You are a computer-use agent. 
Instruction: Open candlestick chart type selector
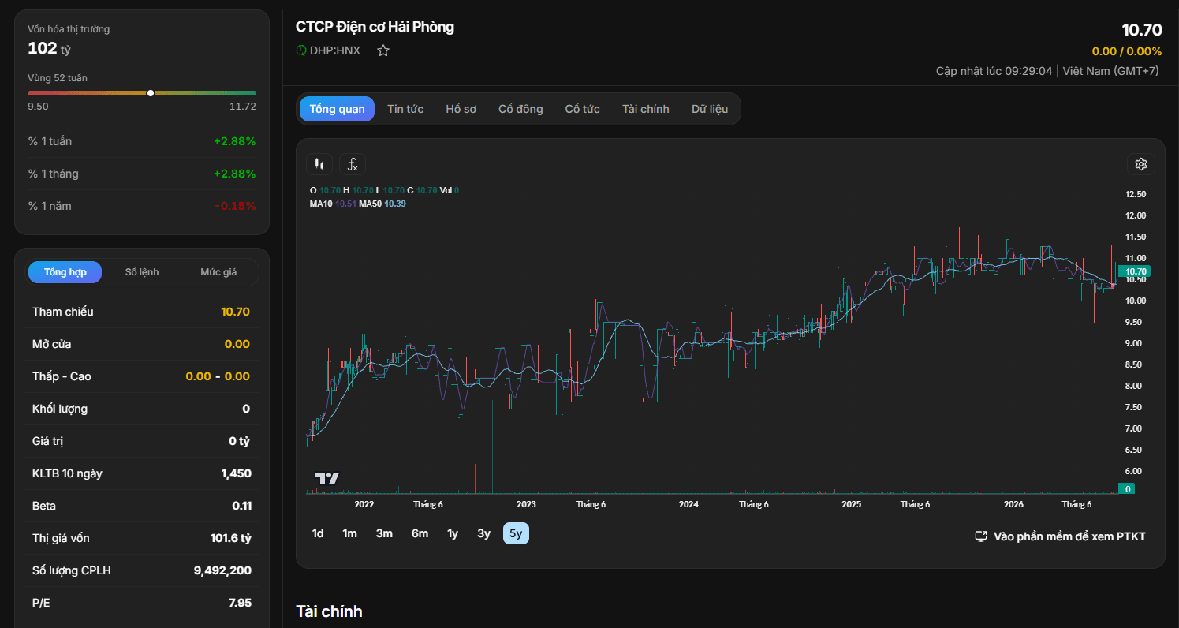[319, 164]
